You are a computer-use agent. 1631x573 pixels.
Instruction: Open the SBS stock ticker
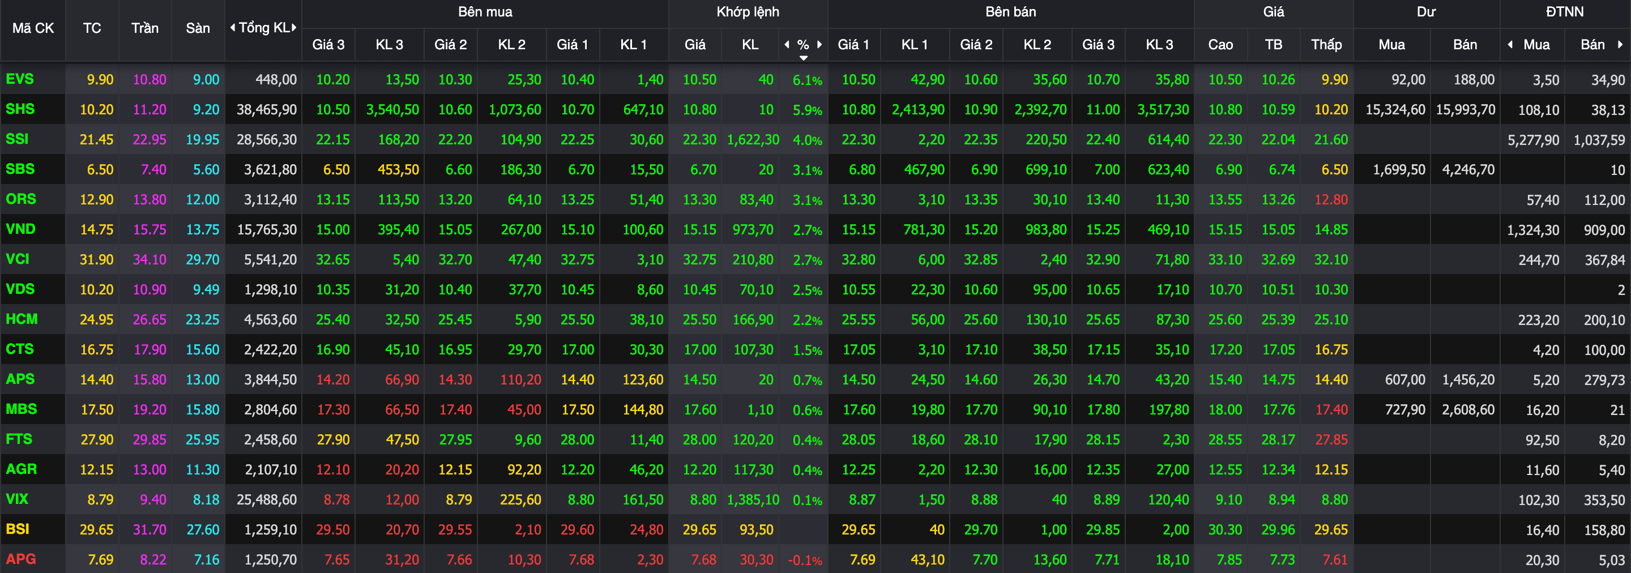(x=20, y=169)
